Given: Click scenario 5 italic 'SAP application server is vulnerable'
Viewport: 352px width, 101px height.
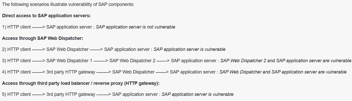Looking at the screenshot, I should point(198,94).
